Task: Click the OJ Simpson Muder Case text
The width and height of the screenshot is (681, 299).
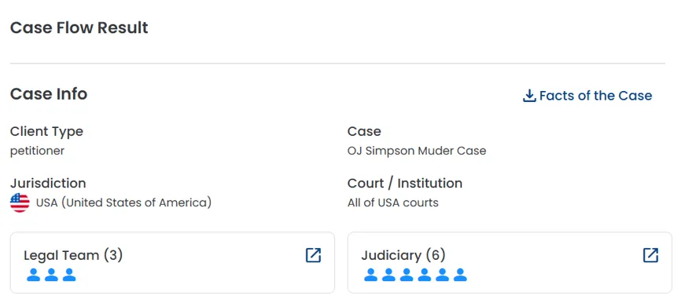Action: [417, 151]
